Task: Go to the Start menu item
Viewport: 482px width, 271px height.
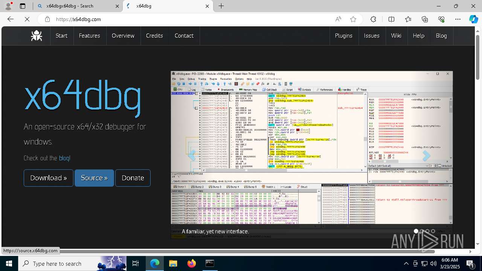Action: click(x=61, y=36)
